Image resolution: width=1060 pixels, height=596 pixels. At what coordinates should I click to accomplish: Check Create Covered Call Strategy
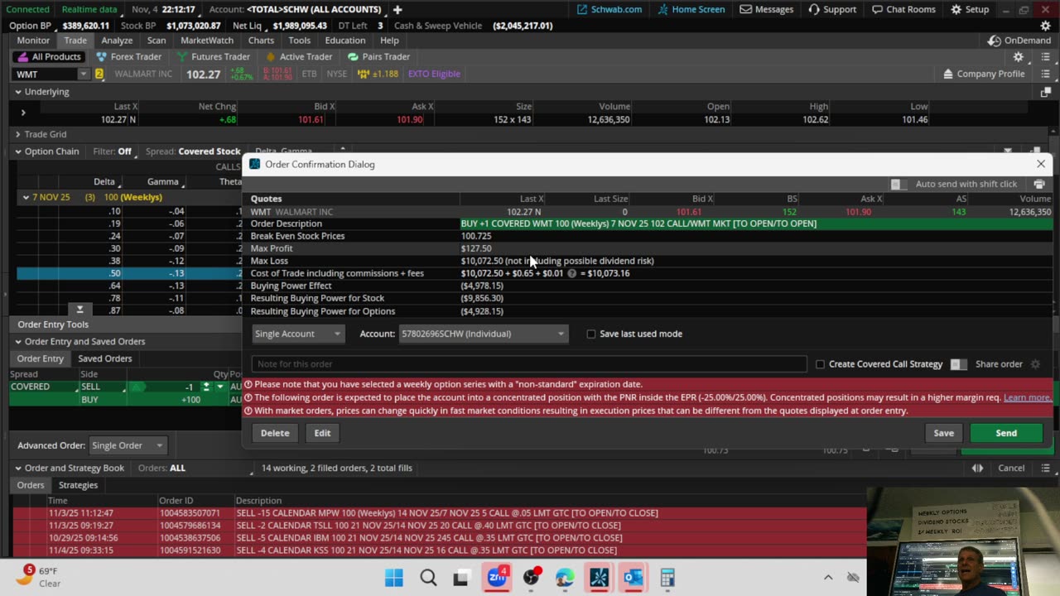[x=820, y=364]
